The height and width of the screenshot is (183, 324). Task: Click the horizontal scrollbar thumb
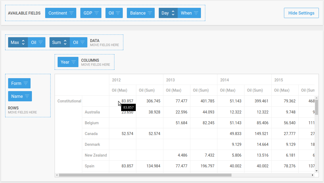point(145,175)
